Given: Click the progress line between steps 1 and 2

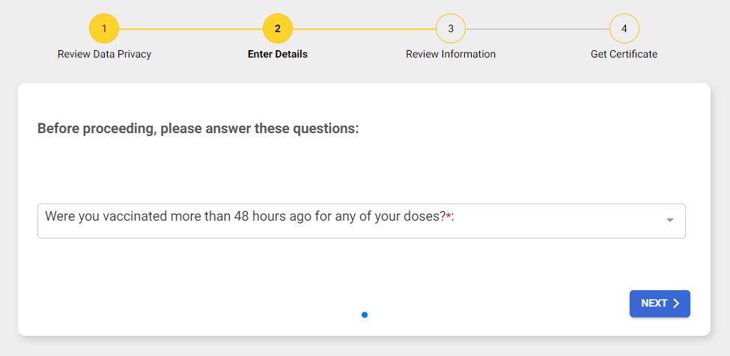Looking at the screenshot, I should tap(191, 29).
